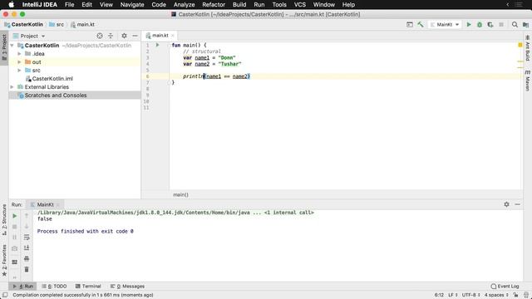Close the main.kt editor tab
Viewport: 532px width, 299px height.
point(173,36)
